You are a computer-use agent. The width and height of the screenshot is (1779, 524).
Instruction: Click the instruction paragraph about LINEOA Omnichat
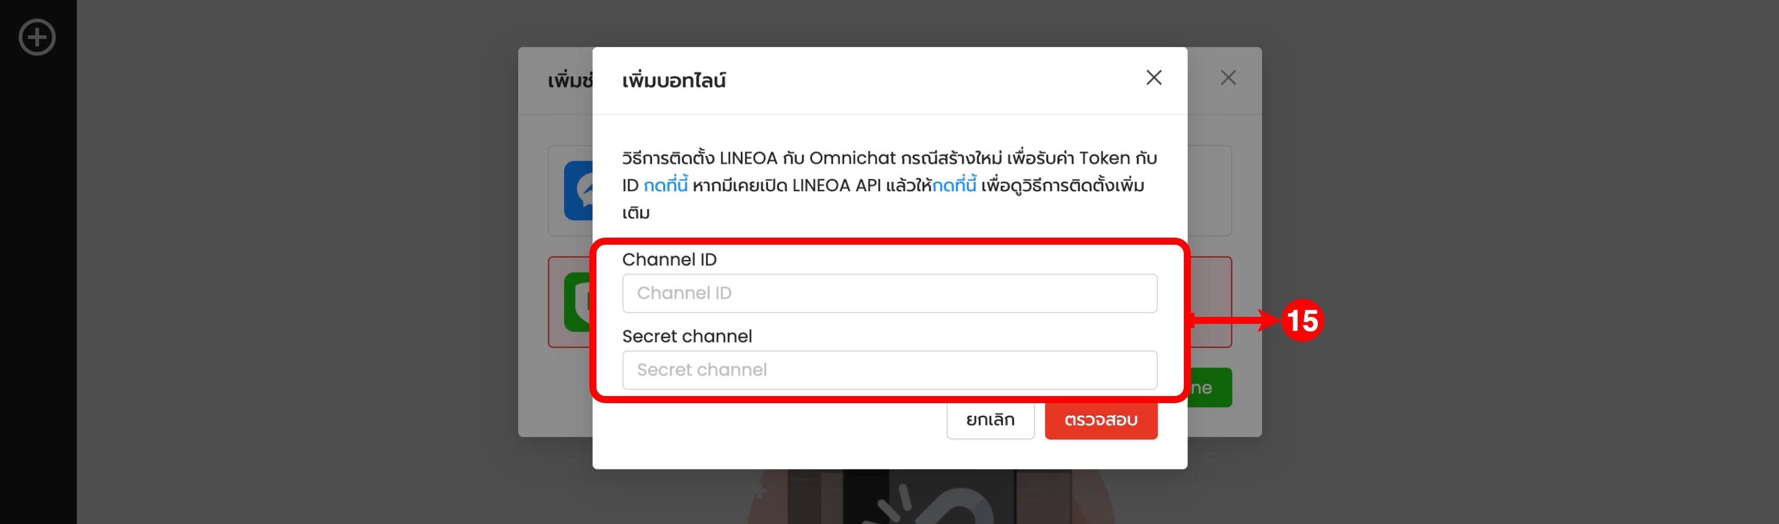(x=889, y=185)
